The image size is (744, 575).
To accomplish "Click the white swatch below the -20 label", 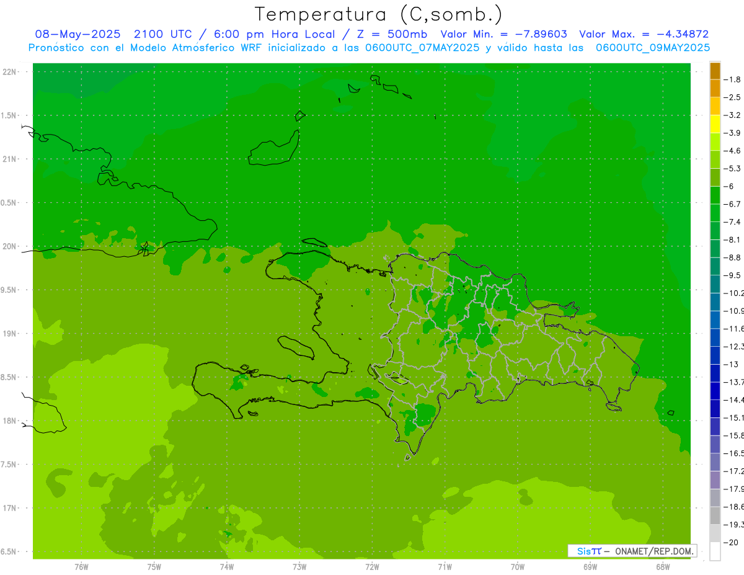I will [x=715, y=551].
